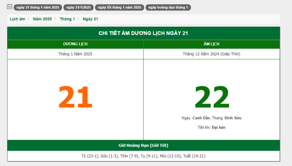The height and width of the screenshot is (166, 292).
Task: Click the "Chi tiết âm dương lịch ngày 21" title
Action: click(x=143, y=33)
